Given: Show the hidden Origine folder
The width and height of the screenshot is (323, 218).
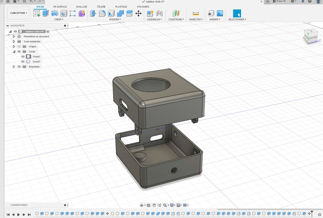Looking at the screenshot, I should (x=19, y=47).
